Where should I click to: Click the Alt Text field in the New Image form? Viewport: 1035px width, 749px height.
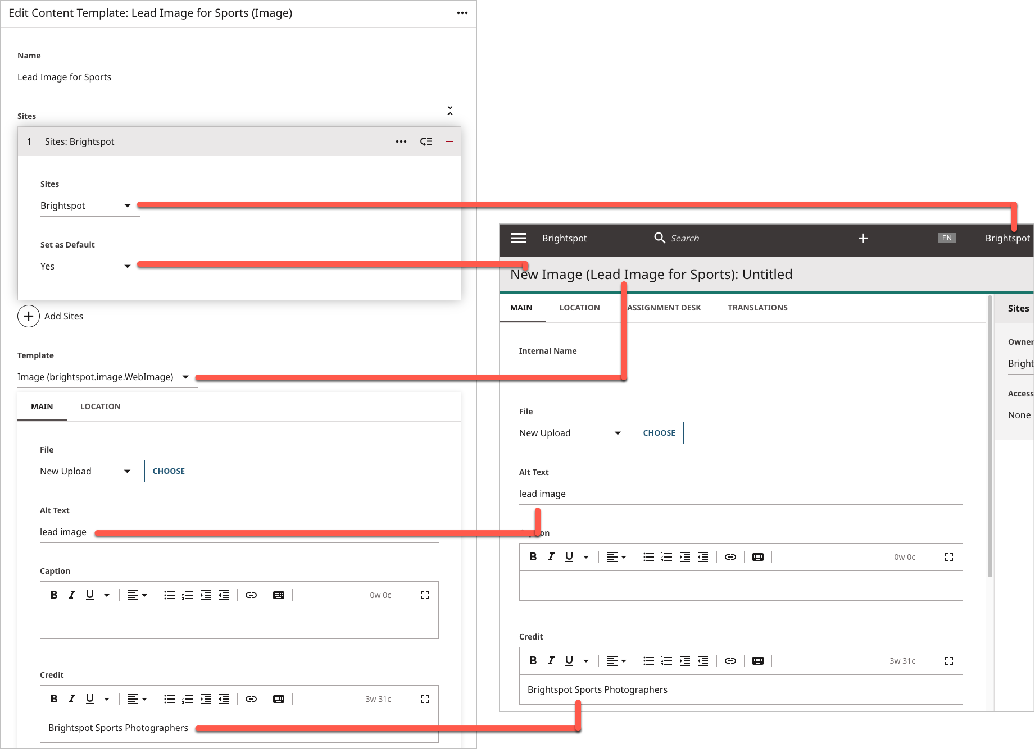pos(741,494)
